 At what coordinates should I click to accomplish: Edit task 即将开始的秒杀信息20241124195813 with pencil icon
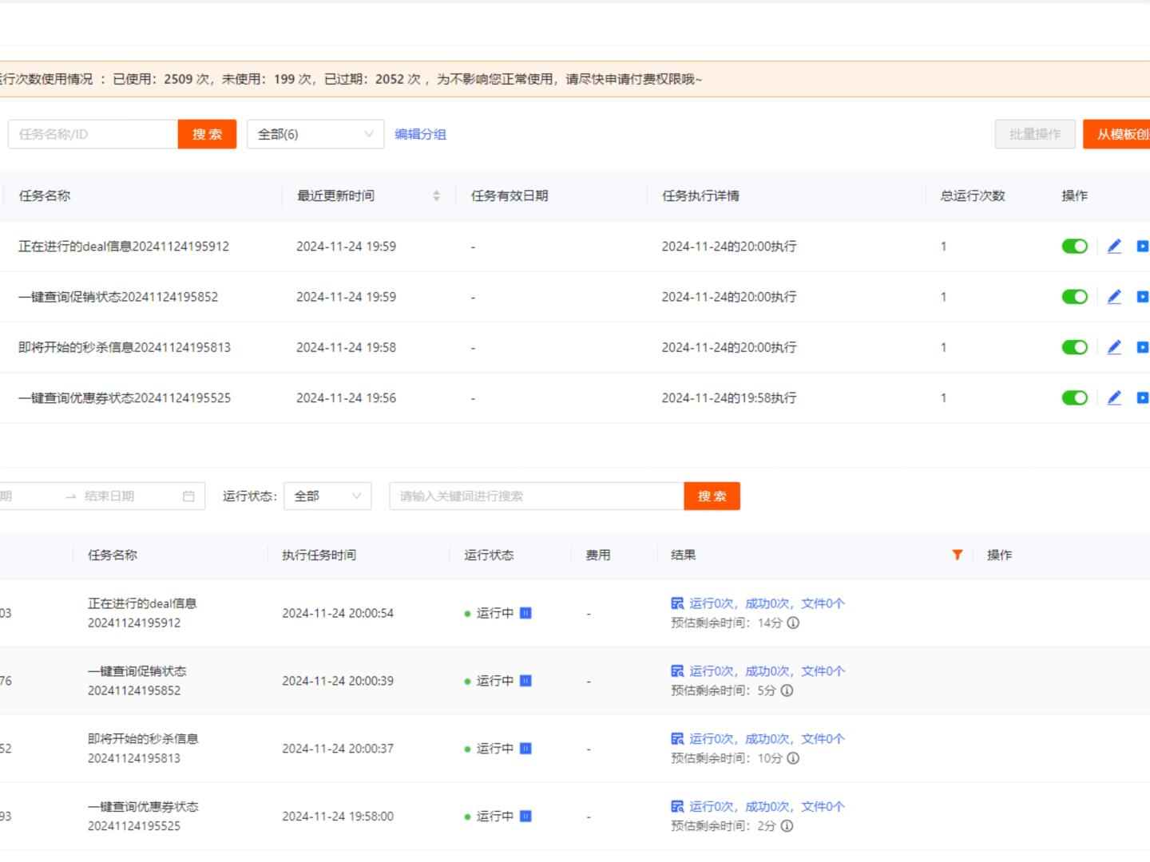tap(1114, 346)
